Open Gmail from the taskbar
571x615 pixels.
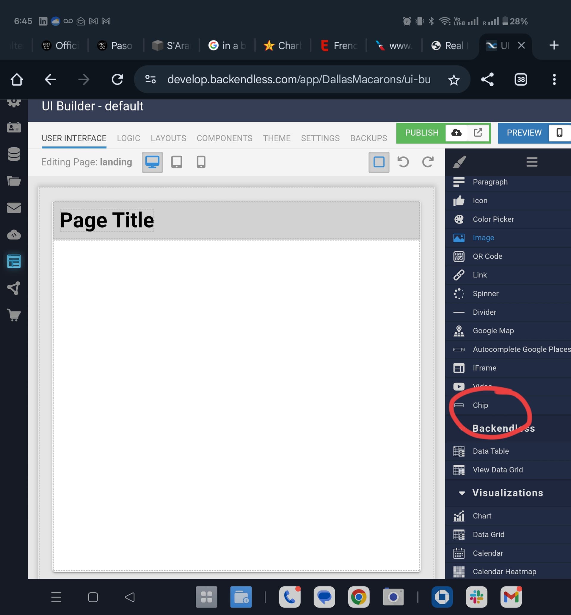tap(511, 597)
